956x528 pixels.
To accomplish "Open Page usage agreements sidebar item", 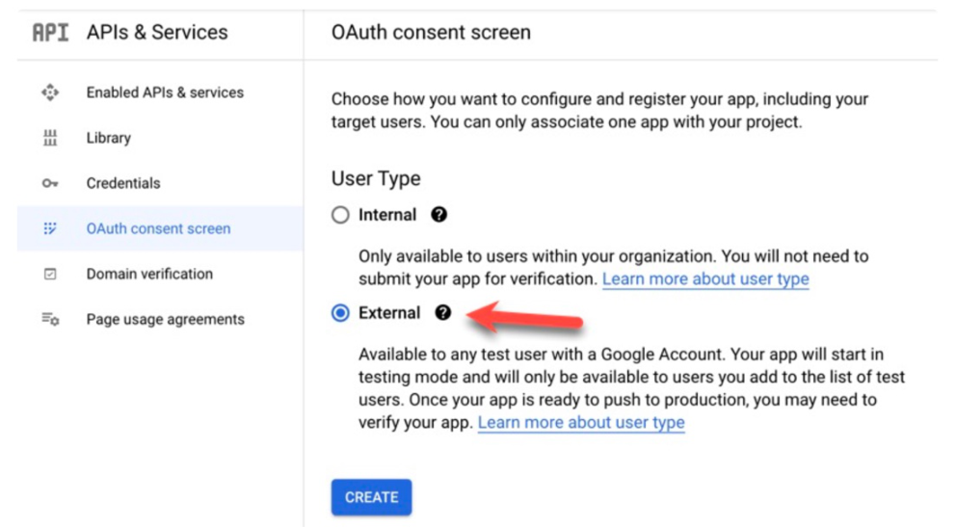I will [x=160, y=319].
